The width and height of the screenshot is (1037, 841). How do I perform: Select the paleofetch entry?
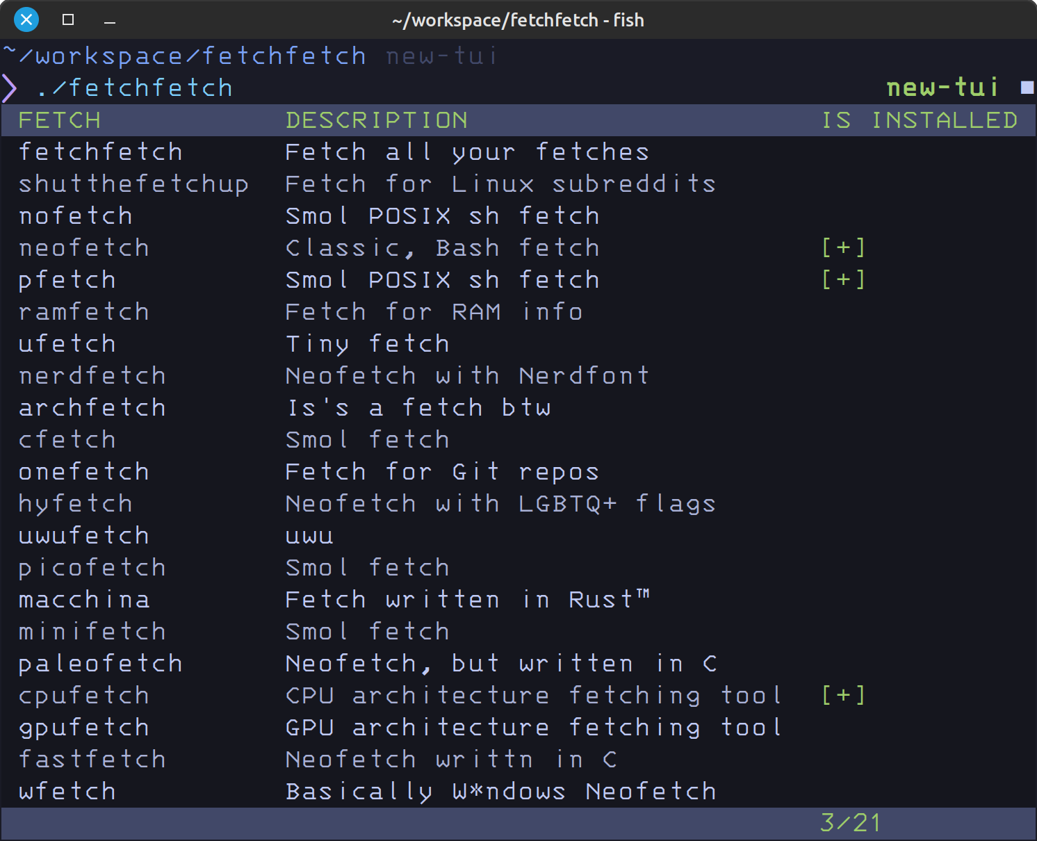click(101, 664)
